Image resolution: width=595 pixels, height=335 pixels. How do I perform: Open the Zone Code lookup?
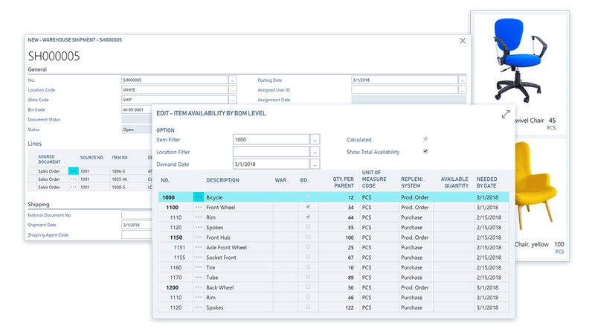pyautogui.click(x=232, y=100)
